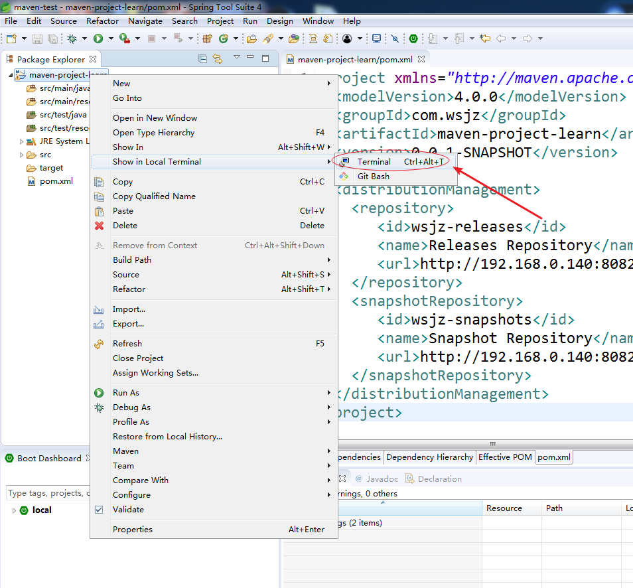Click the Save disk icon
The height and width of the screenshot is (588, 633).
[x=37, y=38]
